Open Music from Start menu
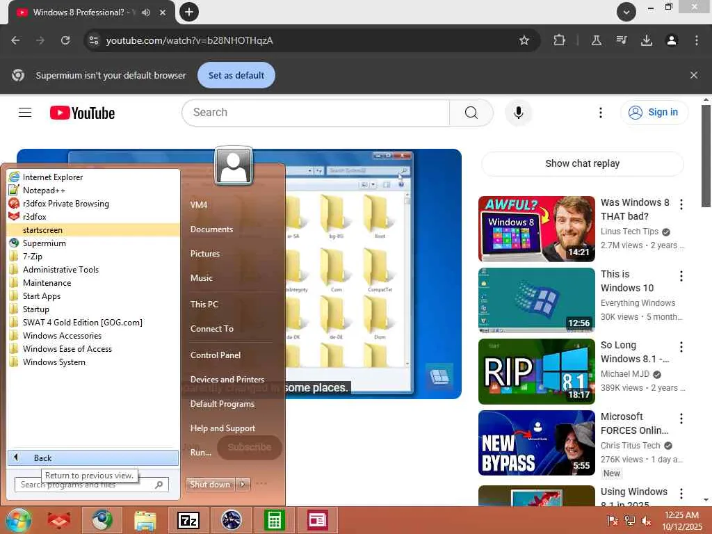The height and width of the screenshot is (534, 712). 201,278
